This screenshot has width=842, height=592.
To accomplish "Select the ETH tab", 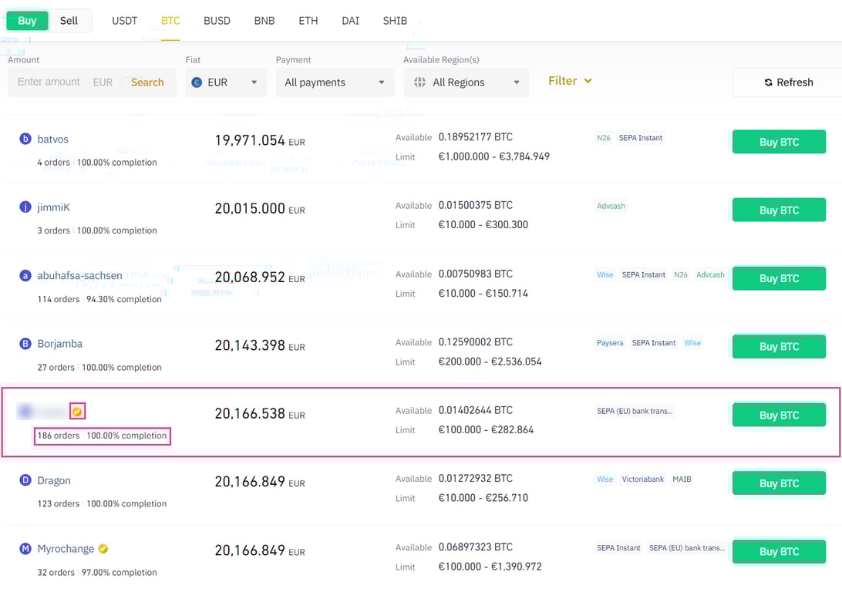I will click(x=308, y=21).
